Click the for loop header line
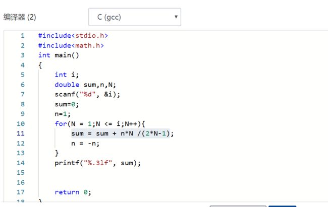Image resolution: width=328 pixels, height=207 pixels. 100,124
